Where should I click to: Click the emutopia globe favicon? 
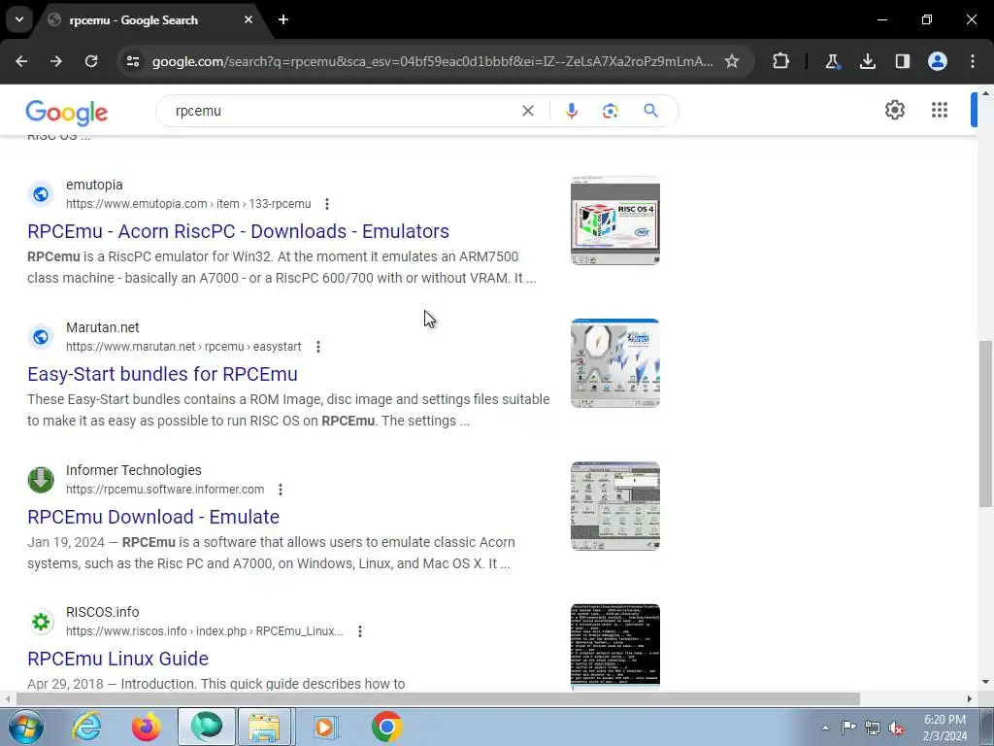coord(41,193)
